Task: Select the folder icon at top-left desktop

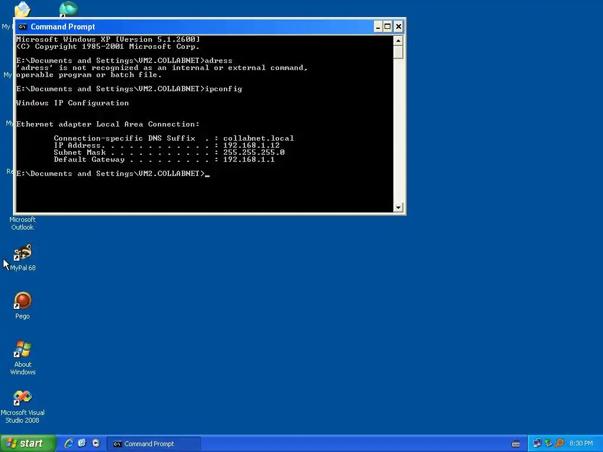Action: (22, 9)
